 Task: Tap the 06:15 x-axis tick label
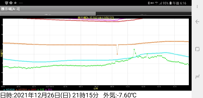[96, 86]
